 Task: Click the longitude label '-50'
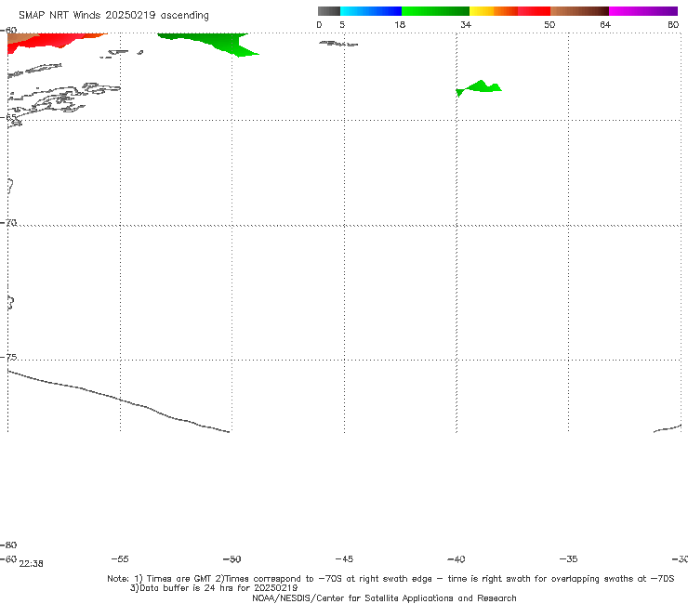click(x=232, y=558)
